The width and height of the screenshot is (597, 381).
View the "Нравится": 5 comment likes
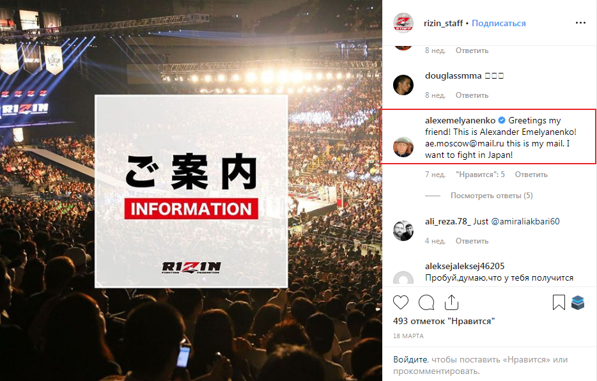coord(480,175)
